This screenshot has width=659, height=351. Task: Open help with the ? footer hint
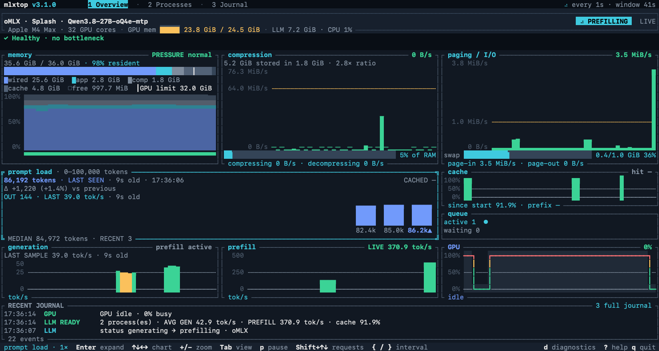[x=616, y=347]
